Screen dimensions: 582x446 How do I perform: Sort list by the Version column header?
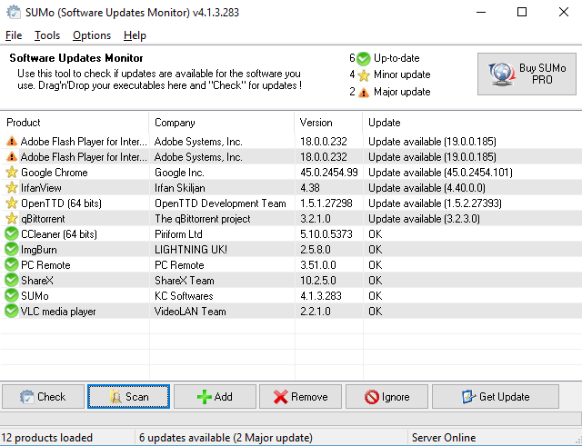pyautogui.click(x=329, y=123)
